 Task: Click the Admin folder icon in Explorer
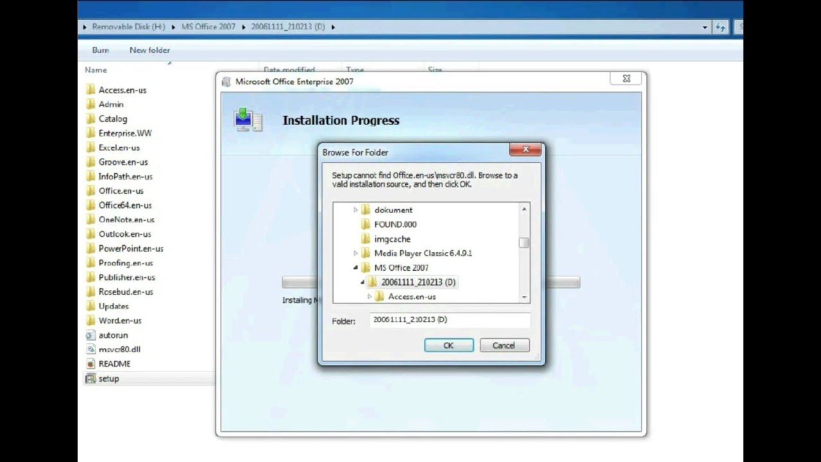pyautogui.click(x=90, y=104)
